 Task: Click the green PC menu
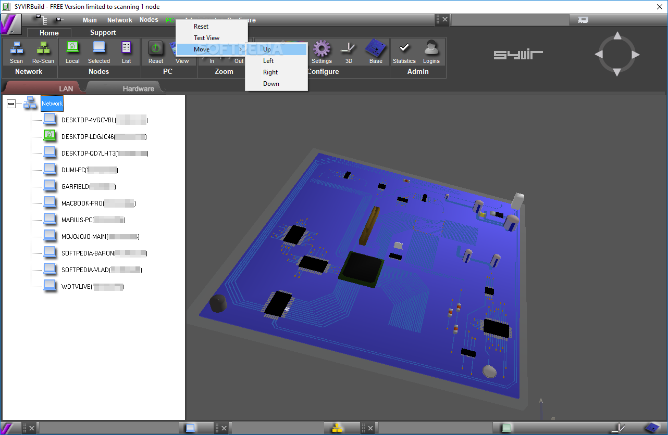tap(170, 20)
